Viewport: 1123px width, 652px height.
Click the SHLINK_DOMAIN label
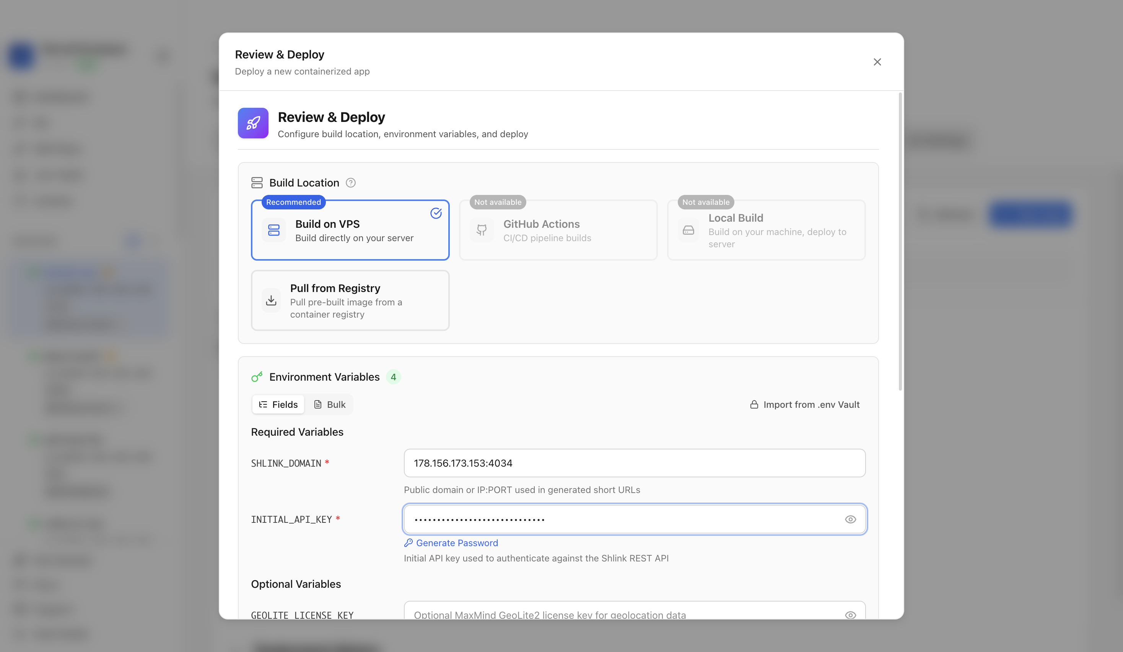pyautogui.click(x=286, y=463)
